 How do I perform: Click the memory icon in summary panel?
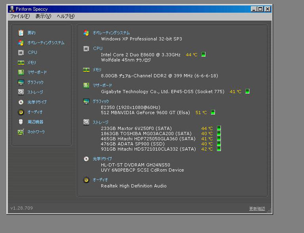point(86,70)
